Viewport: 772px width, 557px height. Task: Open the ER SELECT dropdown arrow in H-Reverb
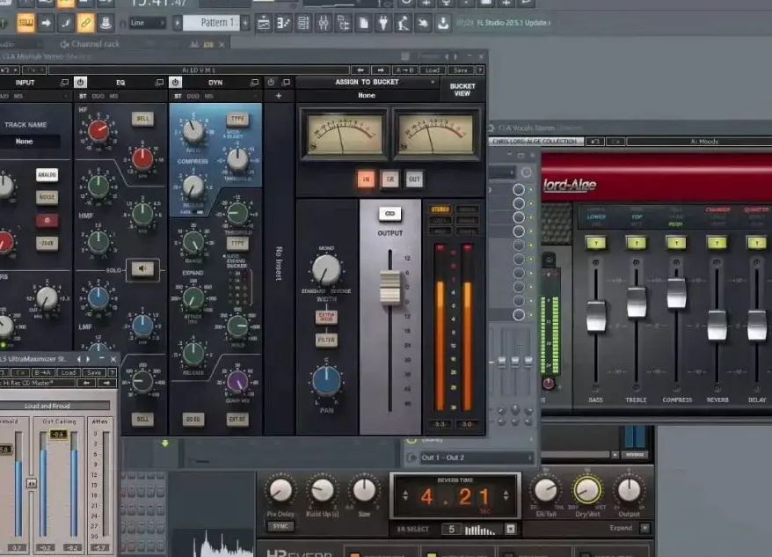click(511, 529)
